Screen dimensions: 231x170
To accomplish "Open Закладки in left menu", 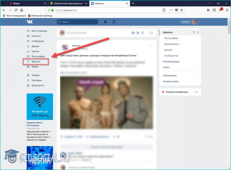I will [34, 80].
